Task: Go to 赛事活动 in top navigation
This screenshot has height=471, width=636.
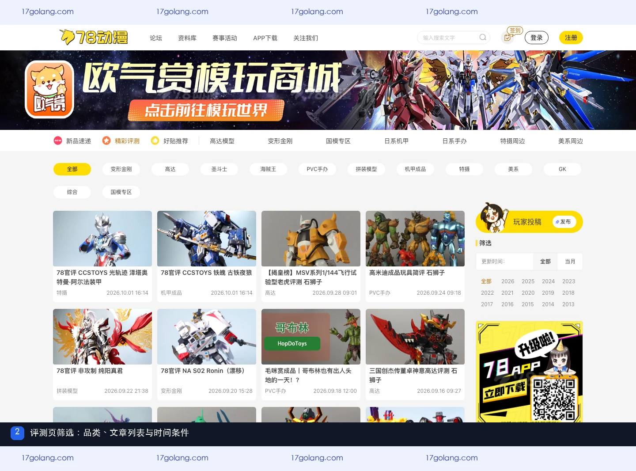Action: pos(225,38)
